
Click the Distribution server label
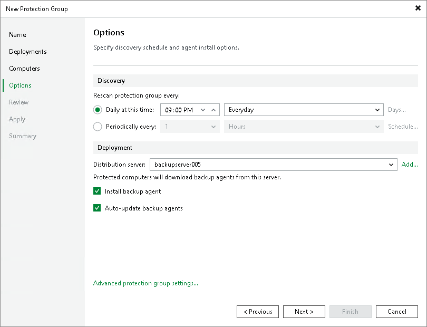[x=119, y=165]
